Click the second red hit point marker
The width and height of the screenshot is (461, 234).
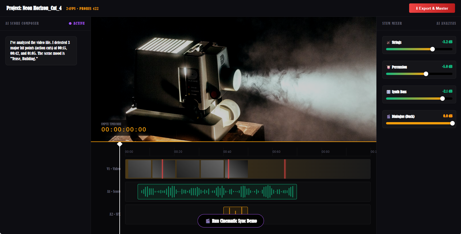[x=229, y=169]
